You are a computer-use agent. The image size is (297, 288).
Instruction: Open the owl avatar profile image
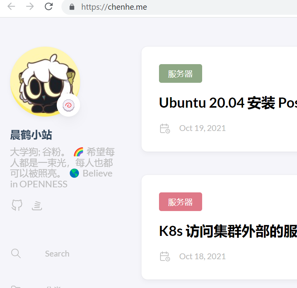click(45, 82)
